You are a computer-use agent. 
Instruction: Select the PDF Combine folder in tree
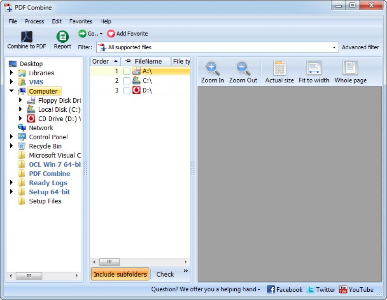point(49,174)
